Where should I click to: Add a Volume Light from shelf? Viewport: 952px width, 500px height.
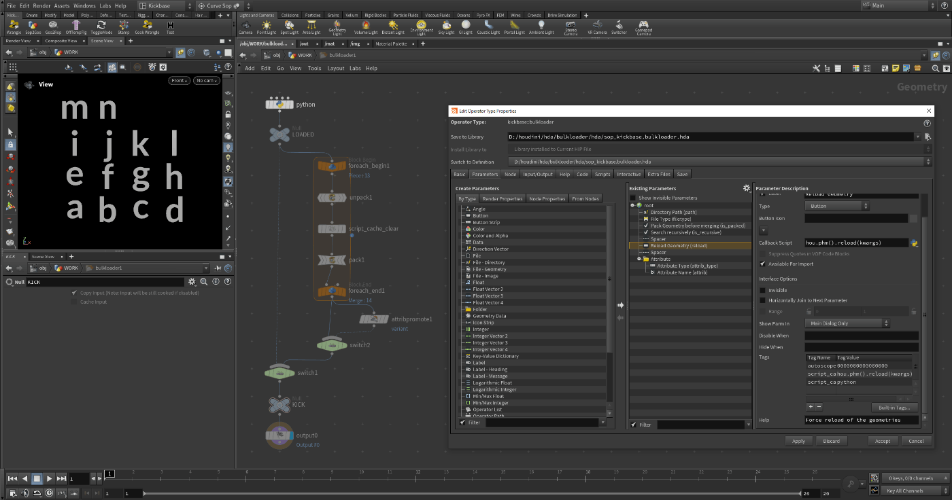click(366, 27)
